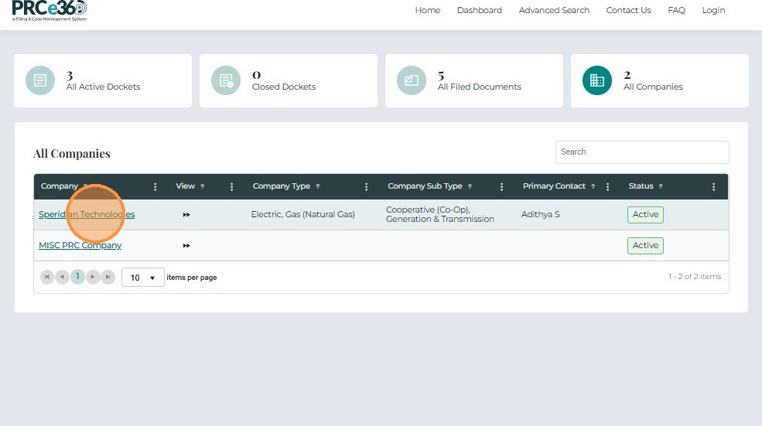Open the Dashboard menu item

pos(479,10)
